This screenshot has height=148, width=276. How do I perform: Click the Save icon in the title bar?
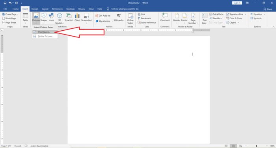click(x=5, y=3)
